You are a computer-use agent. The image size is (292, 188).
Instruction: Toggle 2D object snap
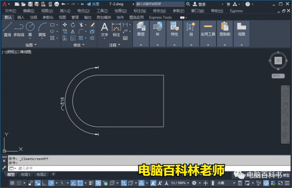coord(80,183)
